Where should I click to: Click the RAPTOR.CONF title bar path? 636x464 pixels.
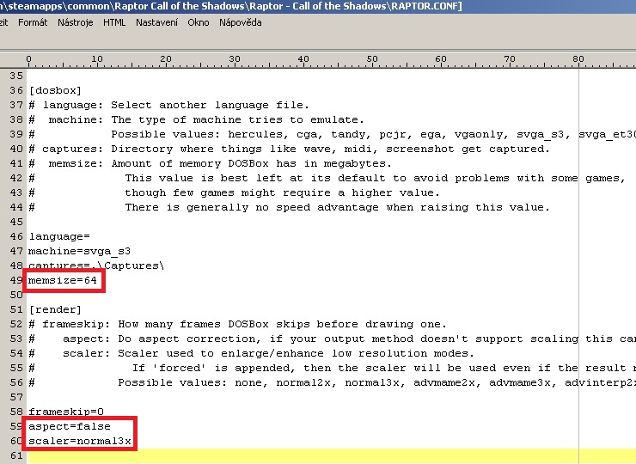(231, 6)
